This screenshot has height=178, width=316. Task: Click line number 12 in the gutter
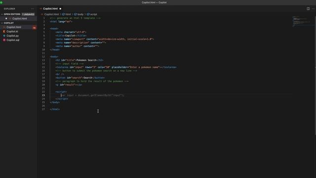point(43,57)
